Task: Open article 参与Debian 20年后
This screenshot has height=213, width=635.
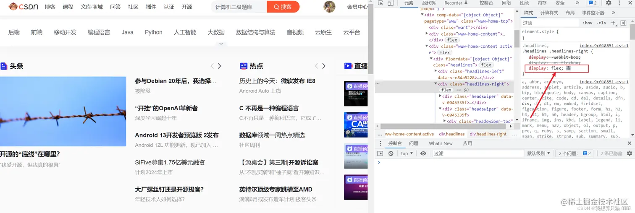Action: [x=176, y=81]
